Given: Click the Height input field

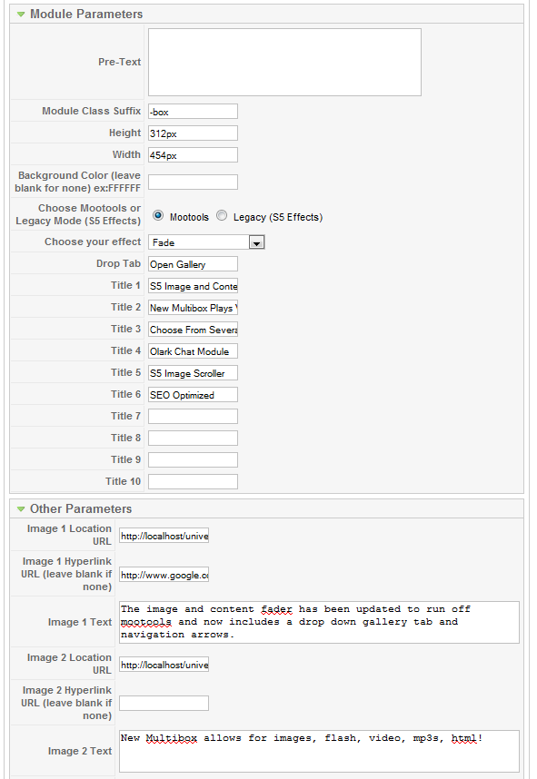Looking at the screenshot, I should [193, 133].
